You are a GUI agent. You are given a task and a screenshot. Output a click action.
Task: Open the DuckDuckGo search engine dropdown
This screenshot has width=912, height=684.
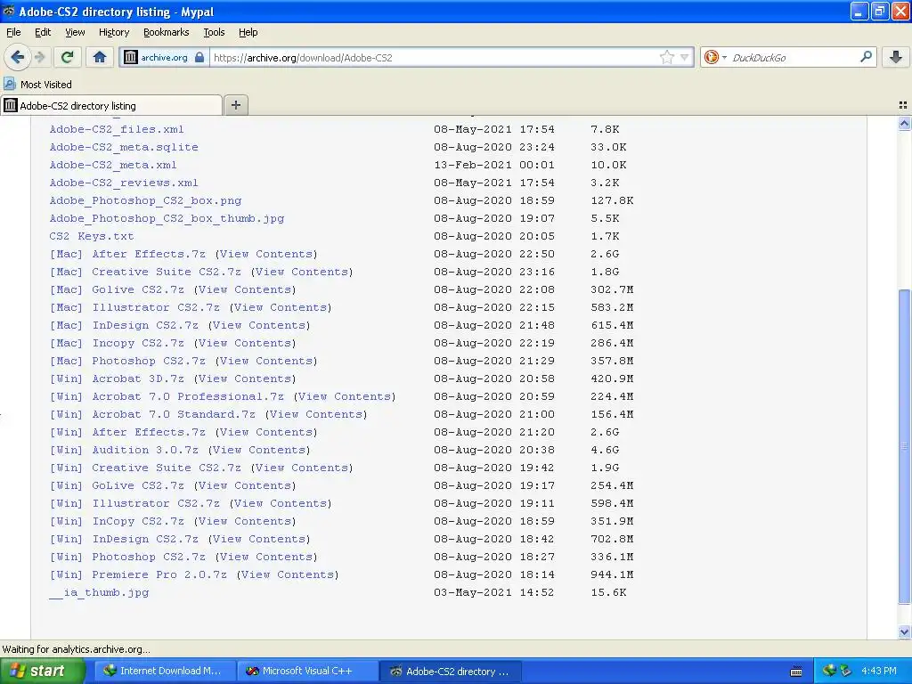point(715,57)
